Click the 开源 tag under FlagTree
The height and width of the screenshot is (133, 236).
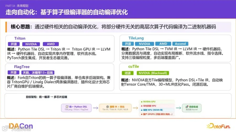13,73
